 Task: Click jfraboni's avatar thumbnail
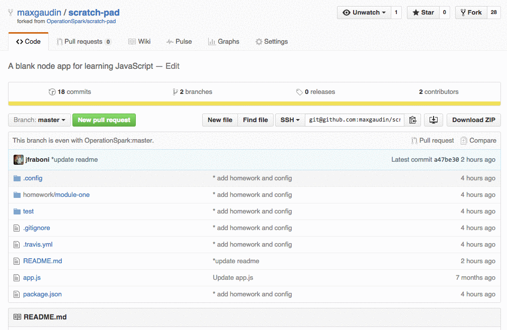point(19,160)
